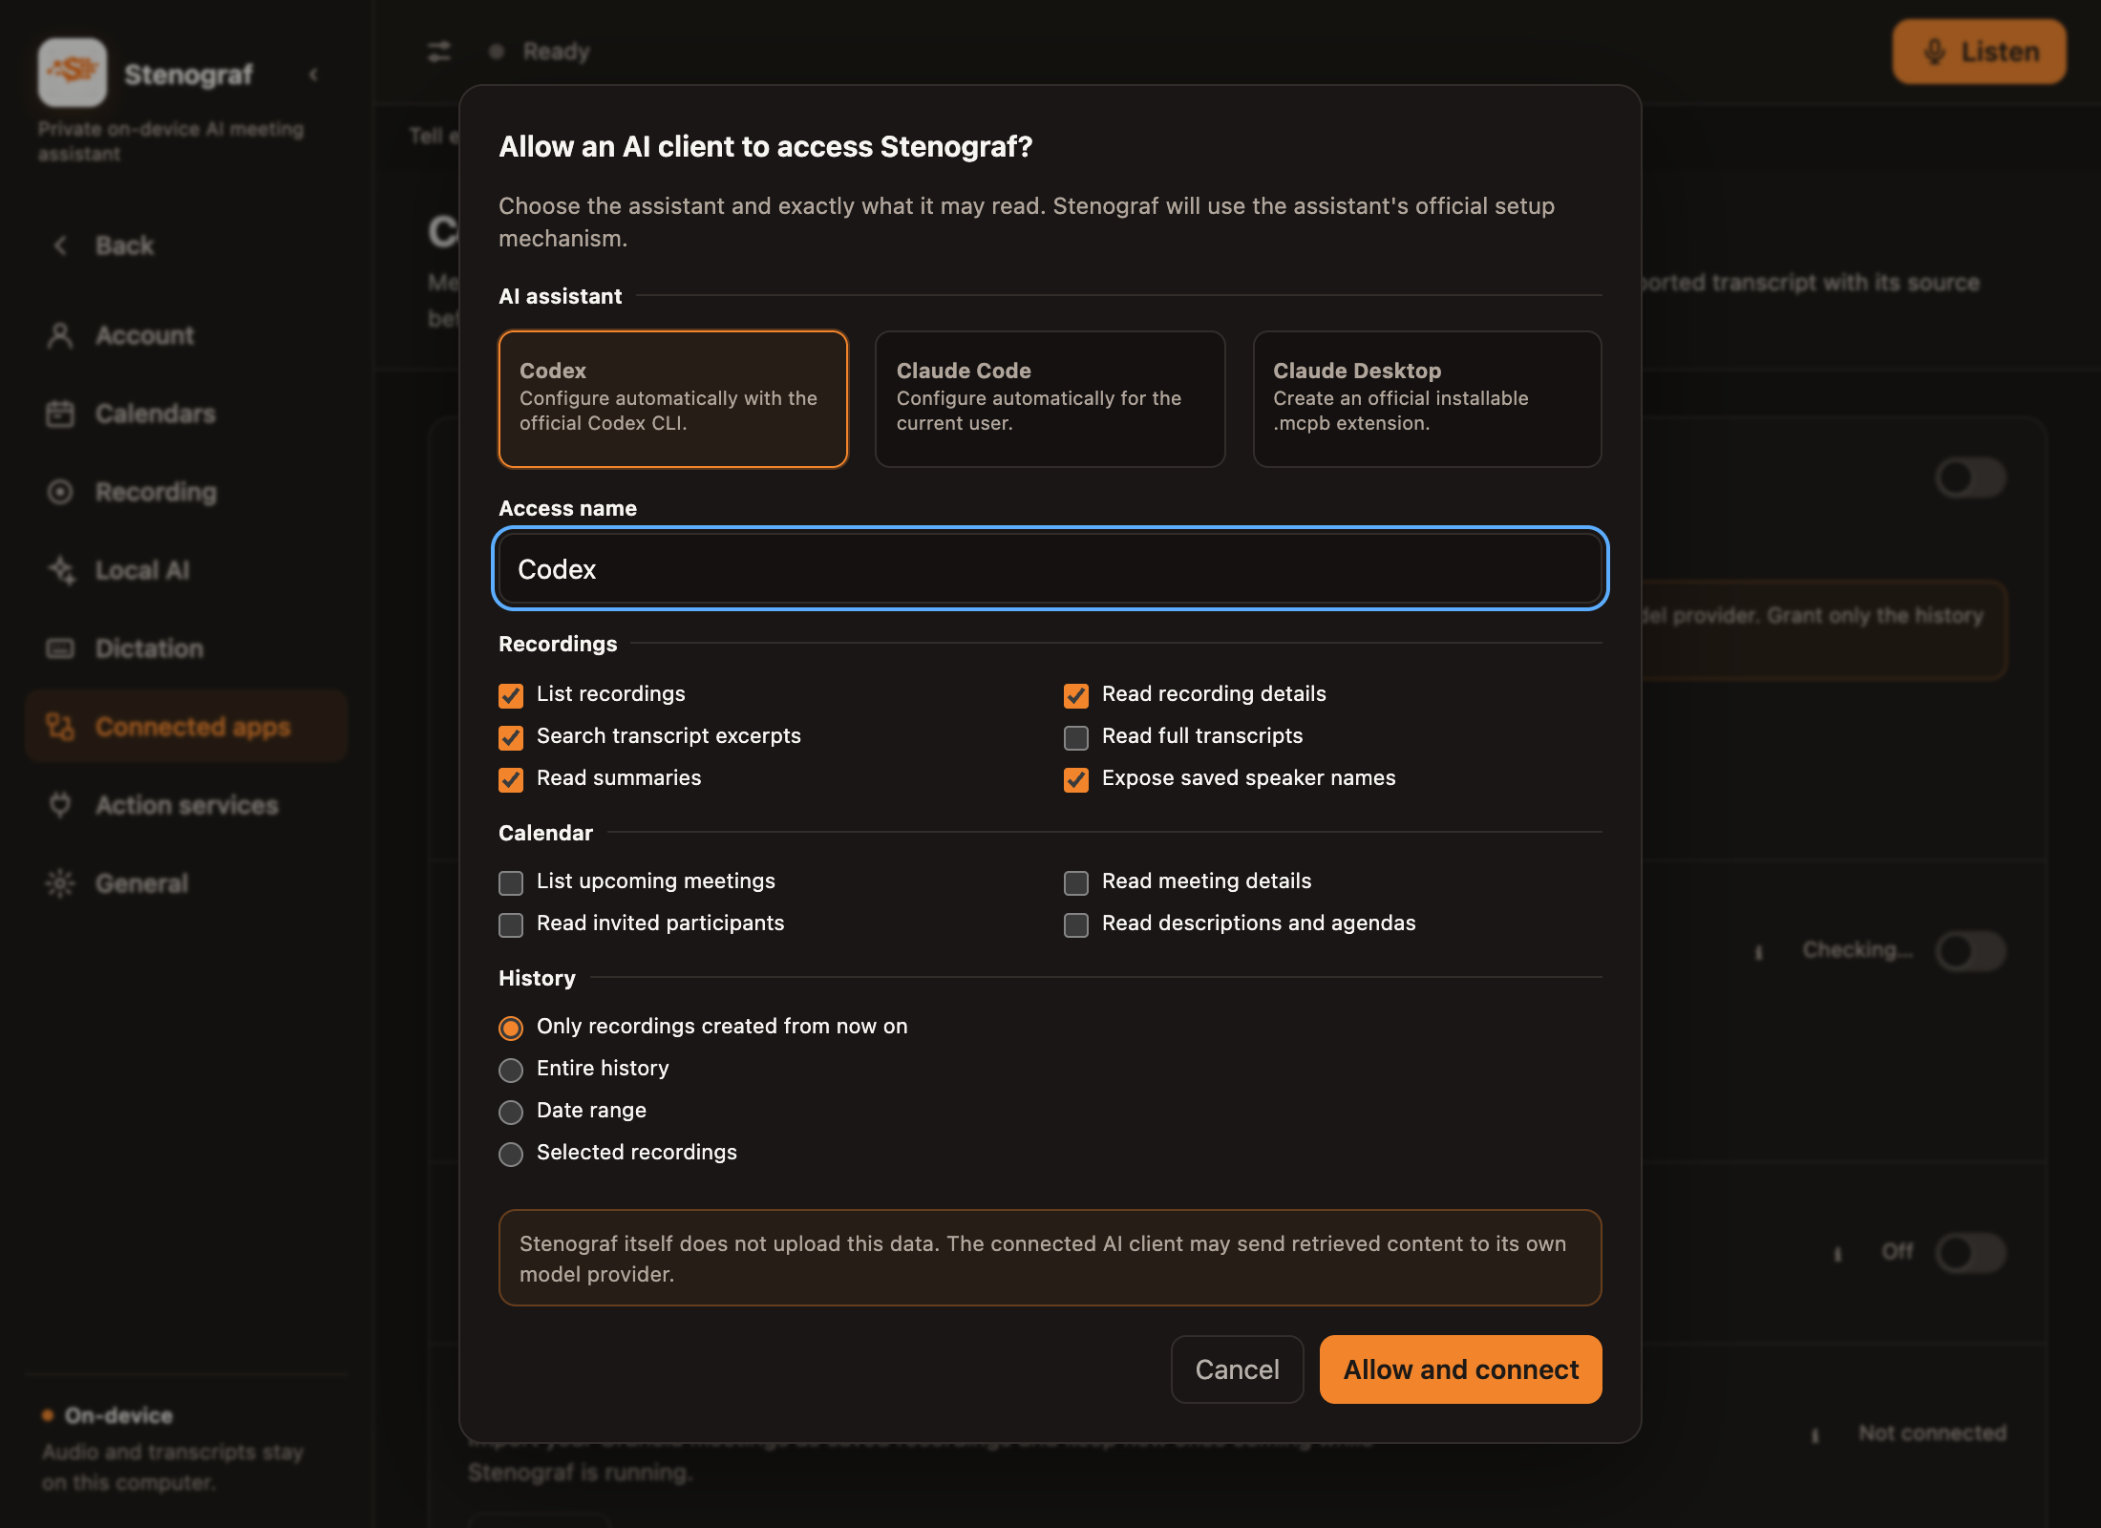This screenshot has height=1528, width=2101.
Task: Open the filter settings sliders icon
Action: coord(439,52)
